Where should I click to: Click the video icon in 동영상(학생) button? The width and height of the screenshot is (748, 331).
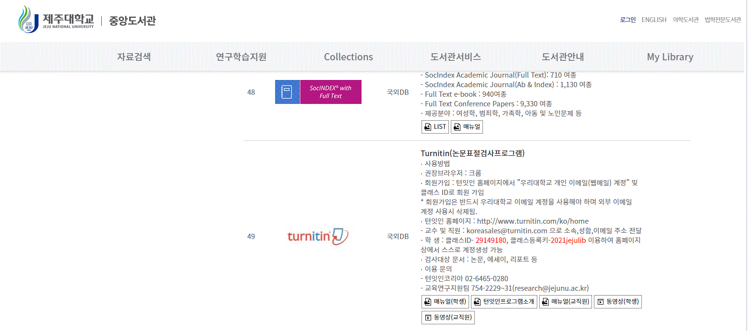coord(600,302)
